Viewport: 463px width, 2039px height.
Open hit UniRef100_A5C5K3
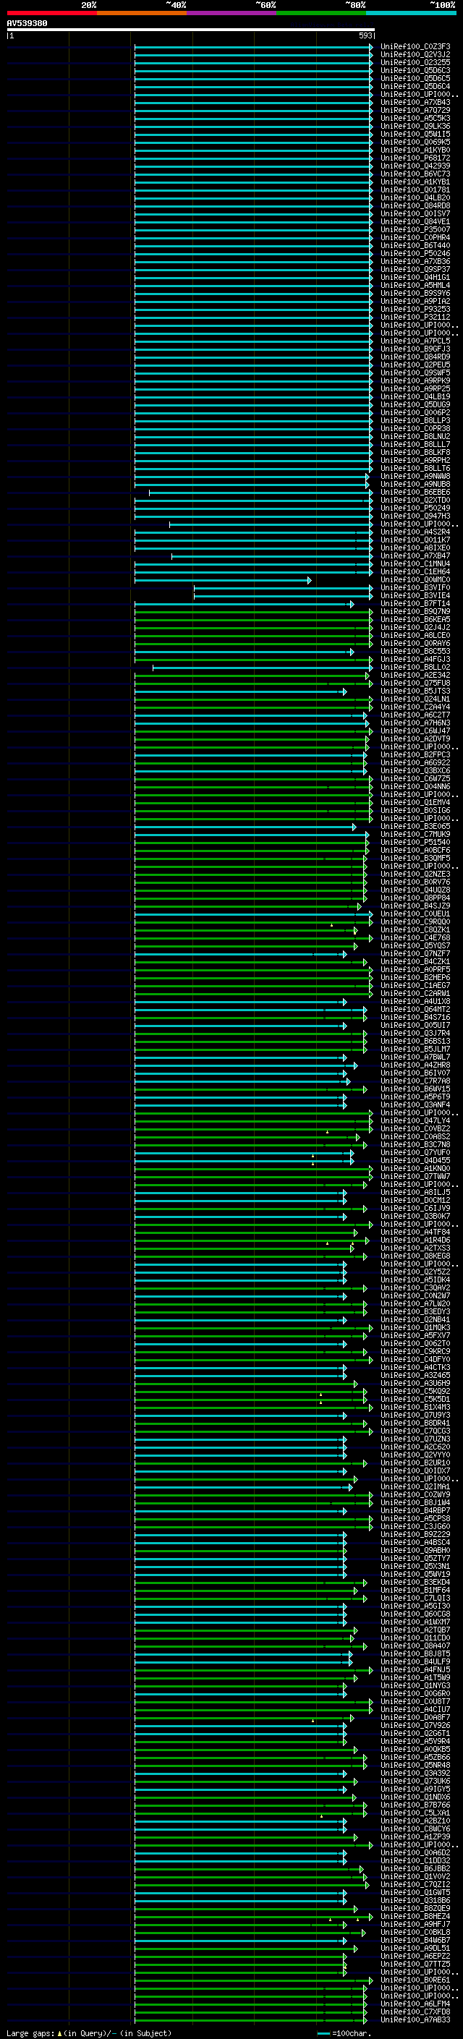click(415, 118)
